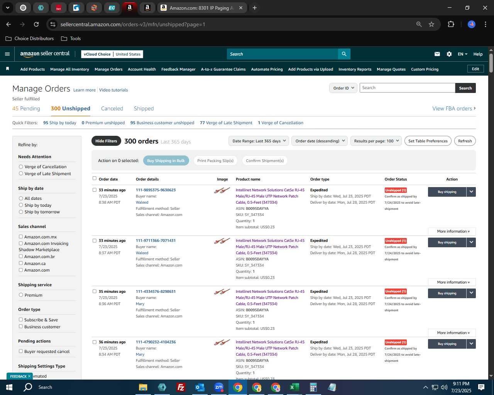Click Set Table Preferences button
This screenshot has height=395, width=494.
pos(428,141)
